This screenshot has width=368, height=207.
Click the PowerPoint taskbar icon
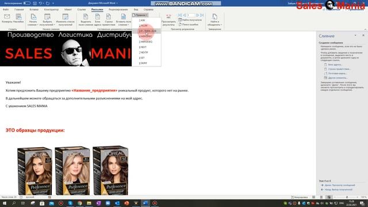[126, 203]
